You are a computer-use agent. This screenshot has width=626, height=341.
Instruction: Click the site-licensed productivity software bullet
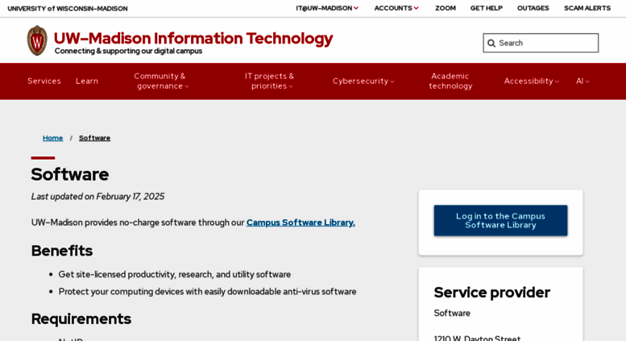pyautogui.click(x=175, y=274)
